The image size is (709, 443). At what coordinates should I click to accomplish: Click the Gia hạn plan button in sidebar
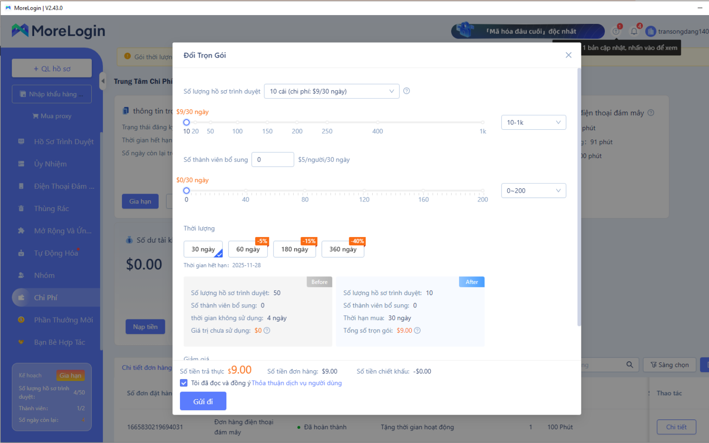(70, 376)
